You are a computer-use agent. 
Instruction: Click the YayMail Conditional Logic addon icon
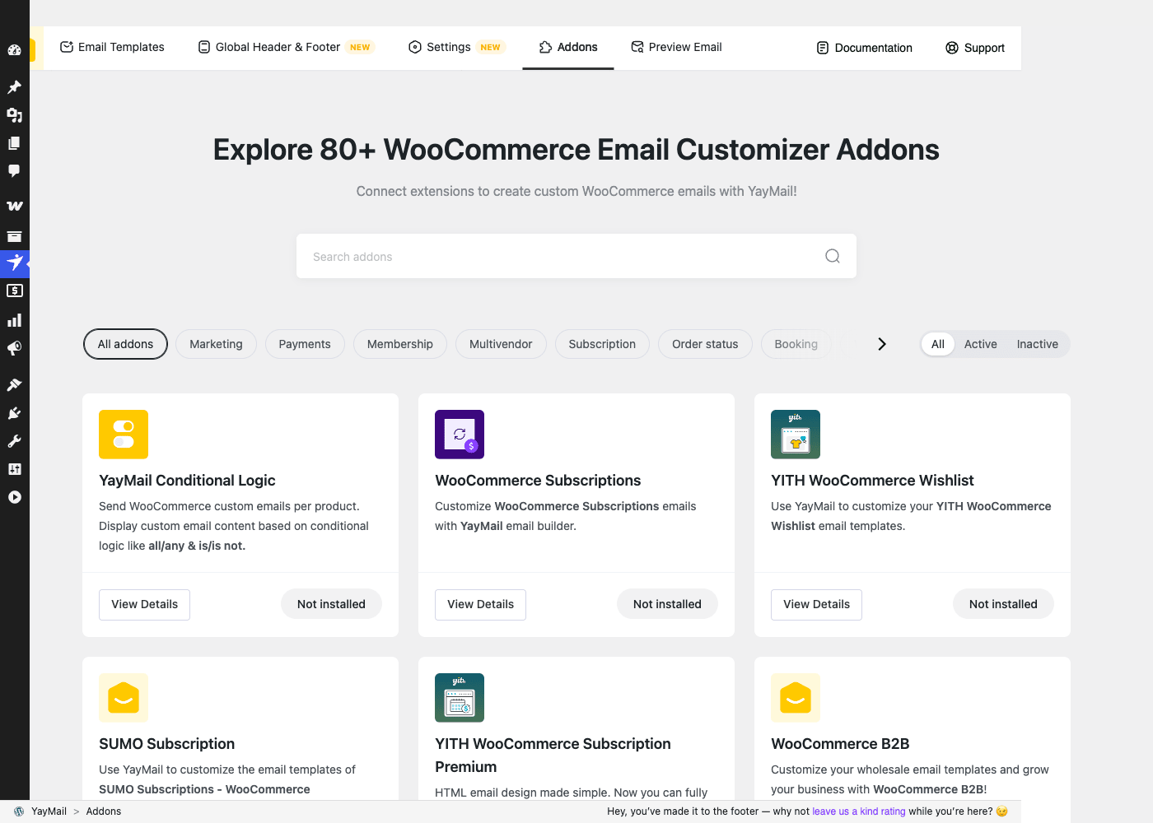[x=124, y=435]
